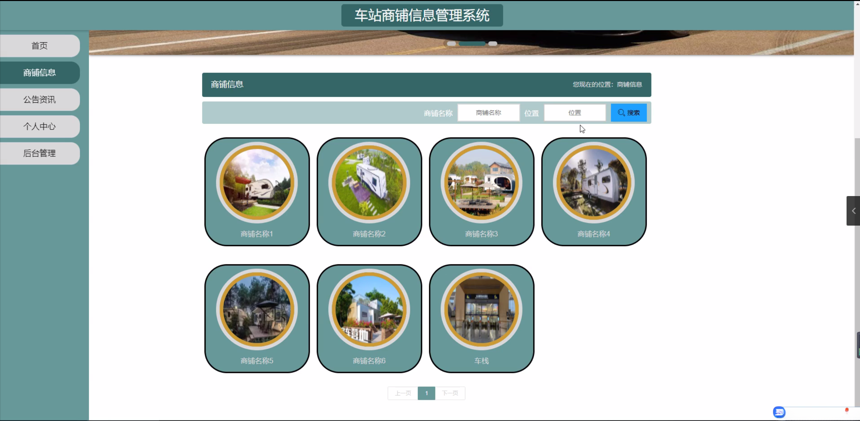Go to 首页 in the sidebar

pos(40,46)
